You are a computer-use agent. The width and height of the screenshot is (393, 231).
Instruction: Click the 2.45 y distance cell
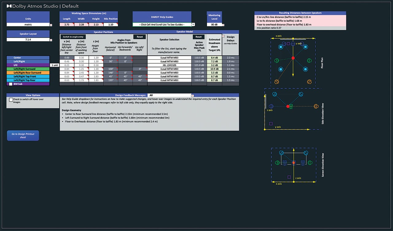pos(81,73)
